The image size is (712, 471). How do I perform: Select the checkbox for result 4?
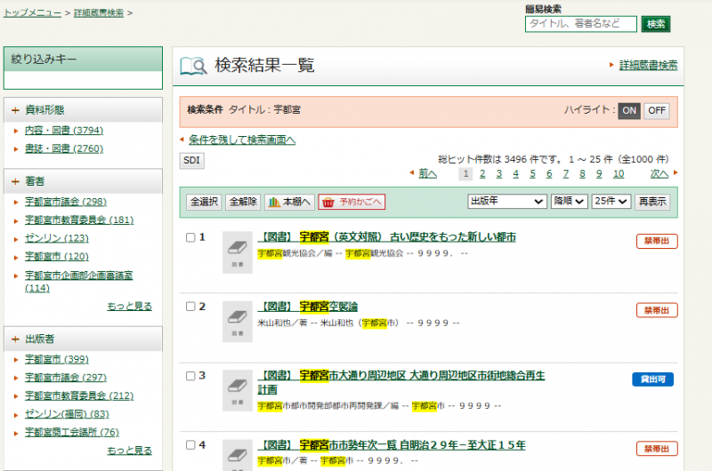point(190,445)
